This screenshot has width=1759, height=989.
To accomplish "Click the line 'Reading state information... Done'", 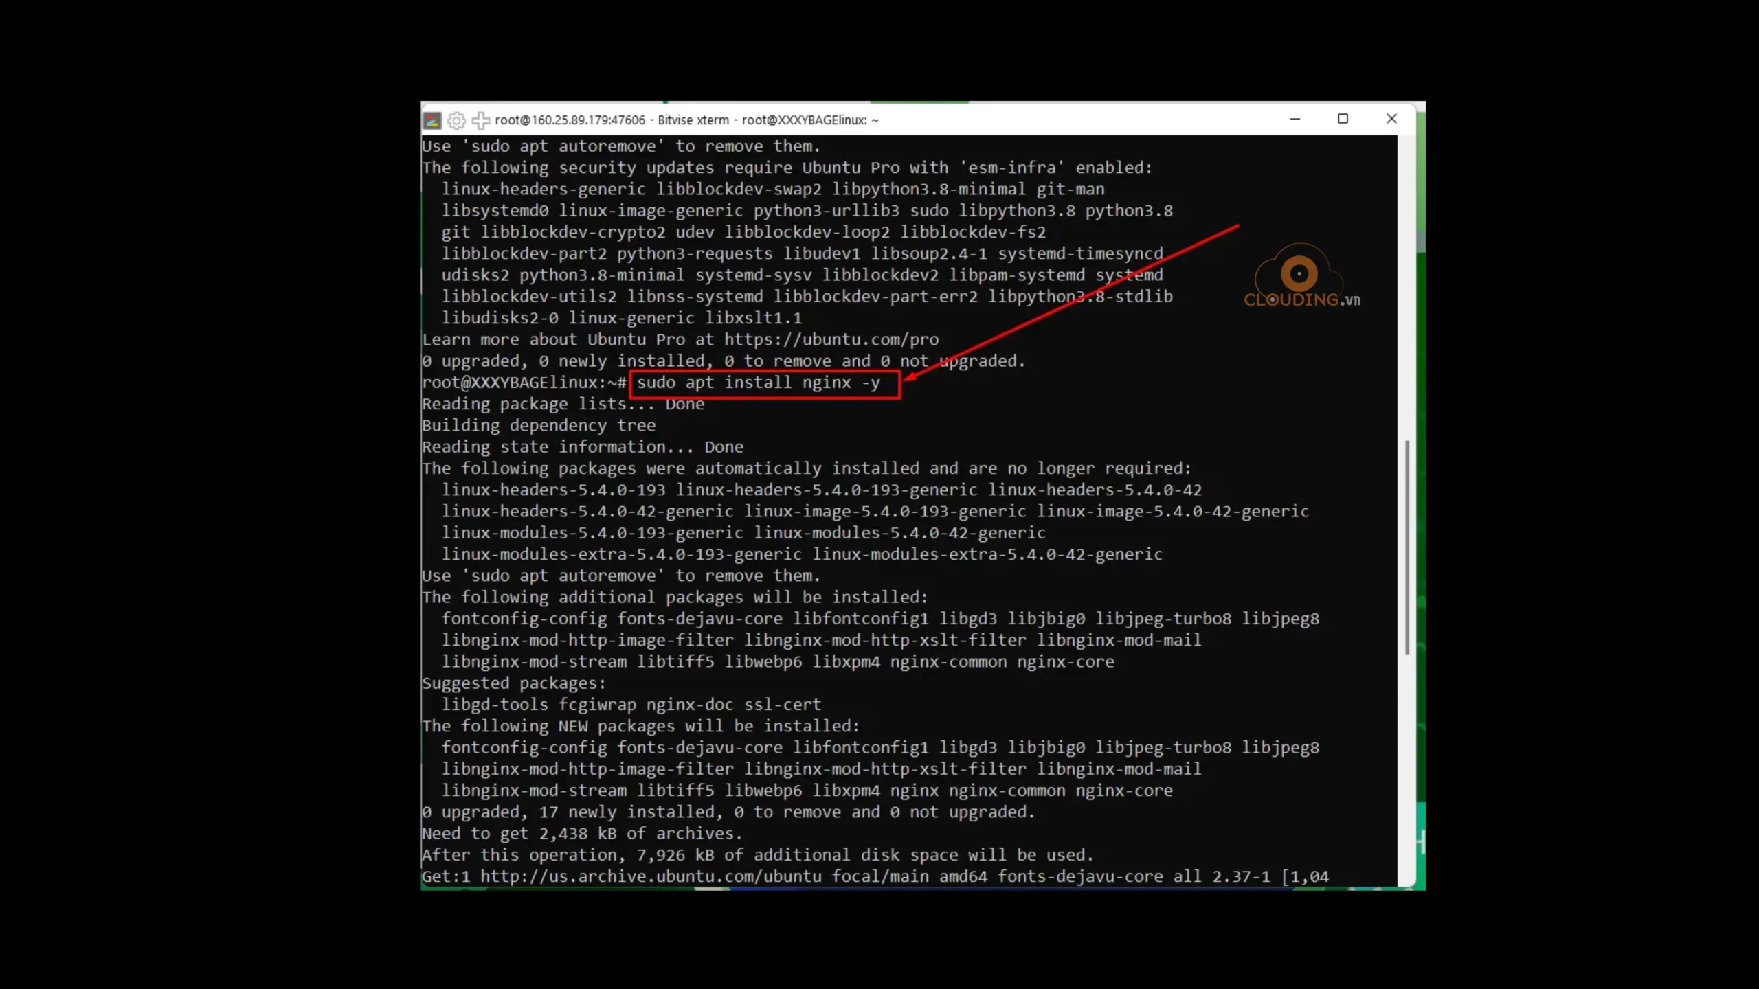I will click(x=583, y=447).
